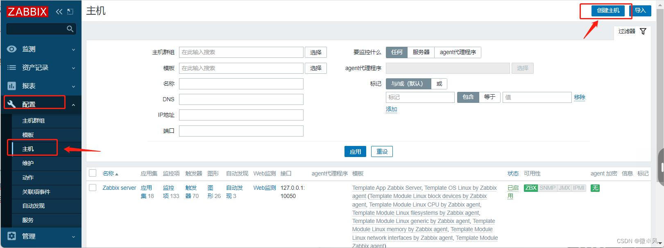Sort by 状态 column header
The image size is (664, 248).
513,173
